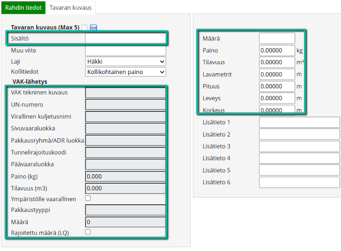Screen dimensions: 341x251
Task: Select the Paino field in kg
Action: point(277,50)
